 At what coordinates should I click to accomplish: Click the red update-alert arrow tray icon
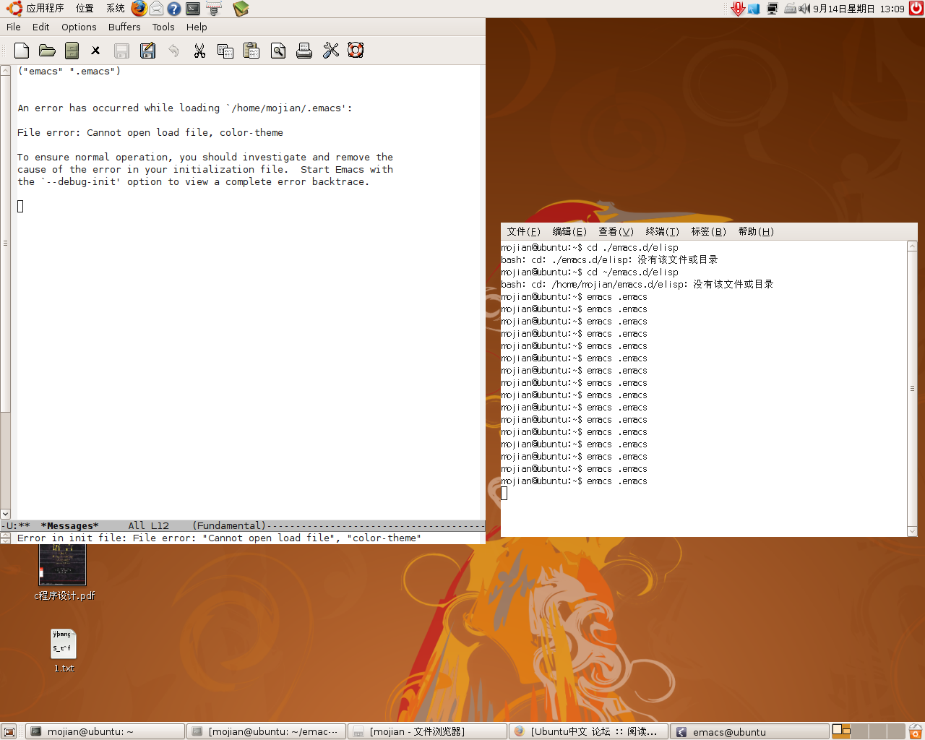(x=738, y=9)
